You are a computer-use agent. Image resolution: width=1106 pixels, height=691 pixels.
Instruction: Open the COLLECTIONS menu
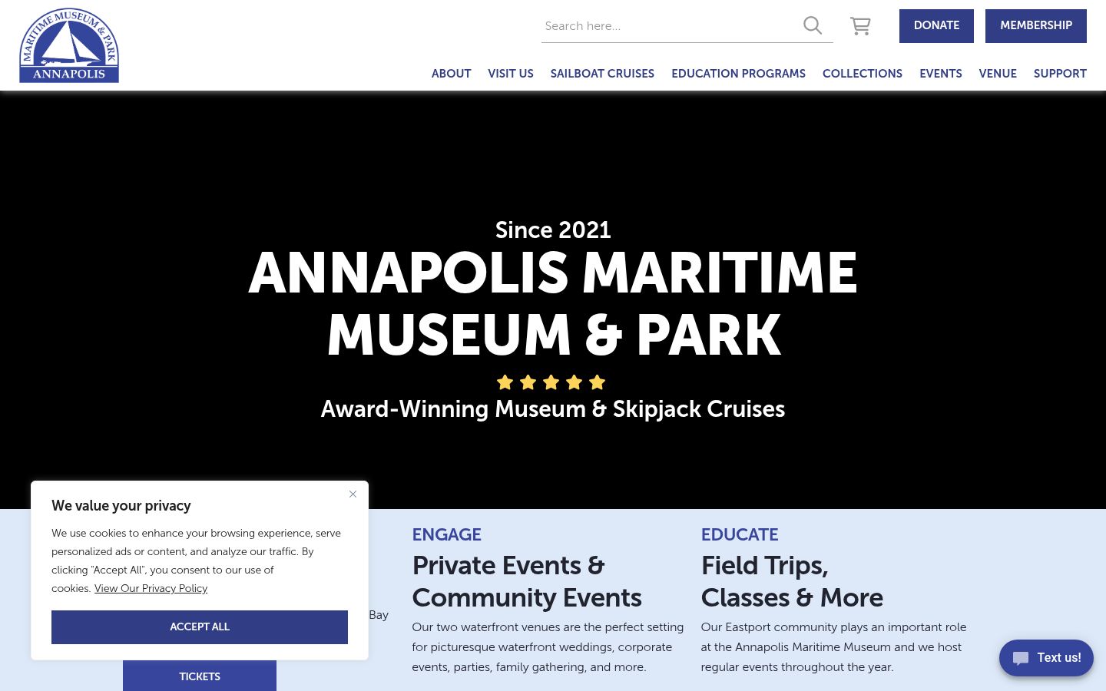point(863,74)
